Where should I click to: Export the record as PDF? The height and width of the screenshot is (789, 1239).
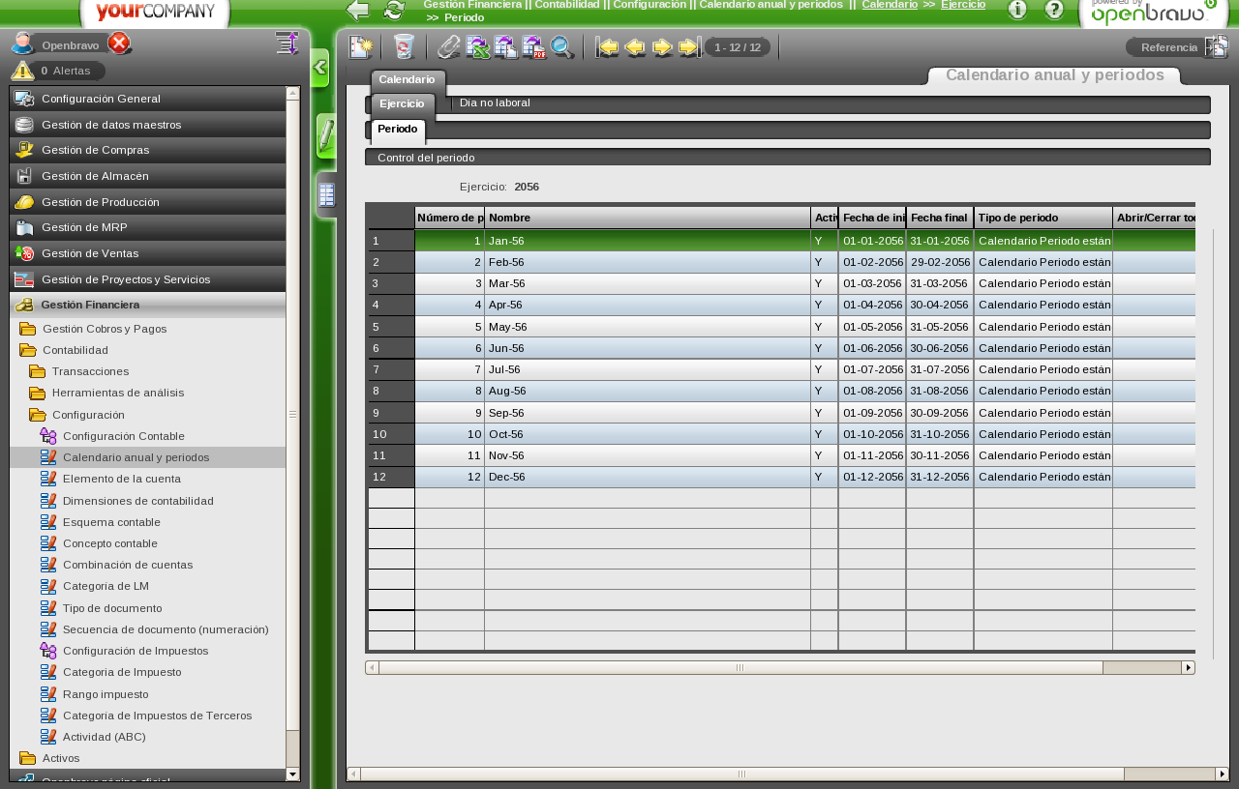click(x=533, y=46)
